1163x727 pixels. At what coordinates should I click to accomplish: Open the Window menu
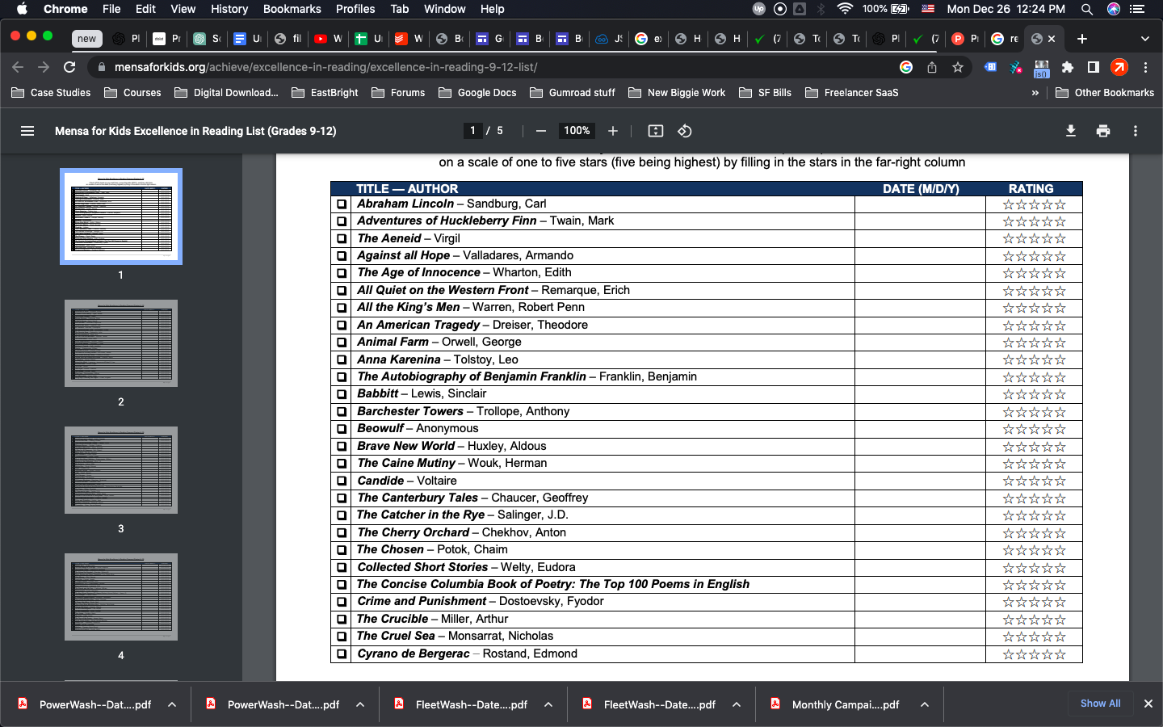pyautogui.click(x=445, y=9)
